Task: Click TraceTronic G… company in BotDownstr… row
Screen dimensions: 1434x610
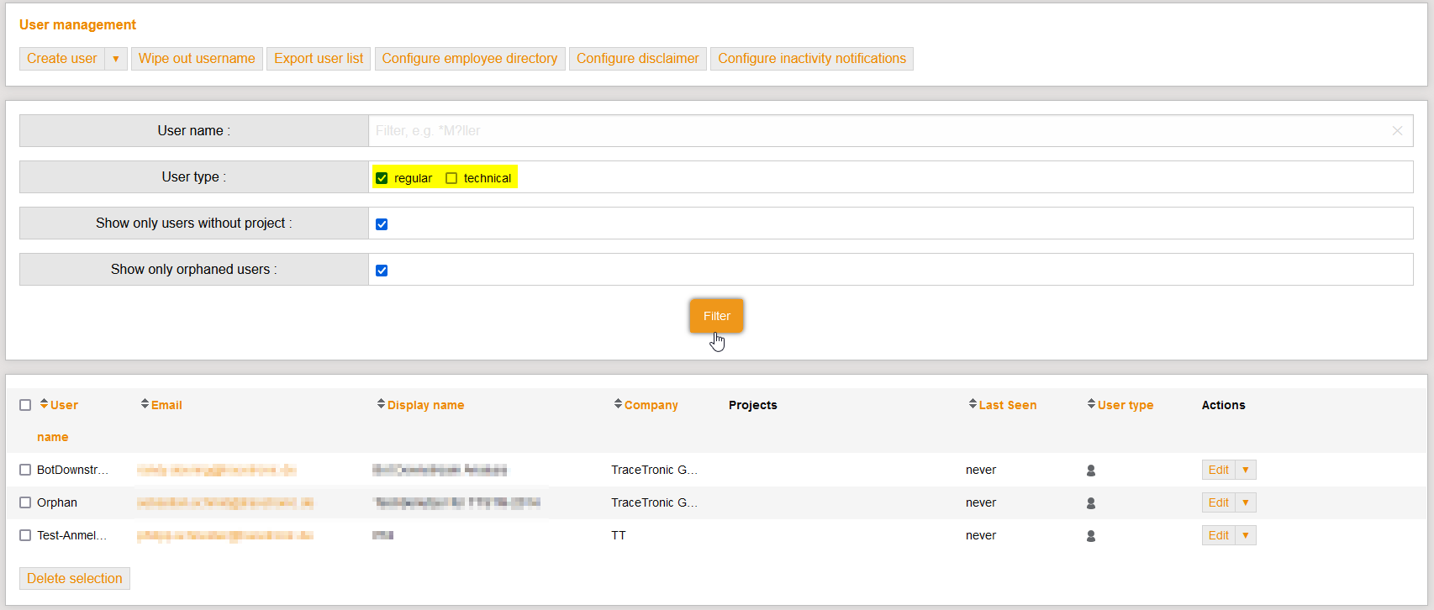Action: click(655, 470)
